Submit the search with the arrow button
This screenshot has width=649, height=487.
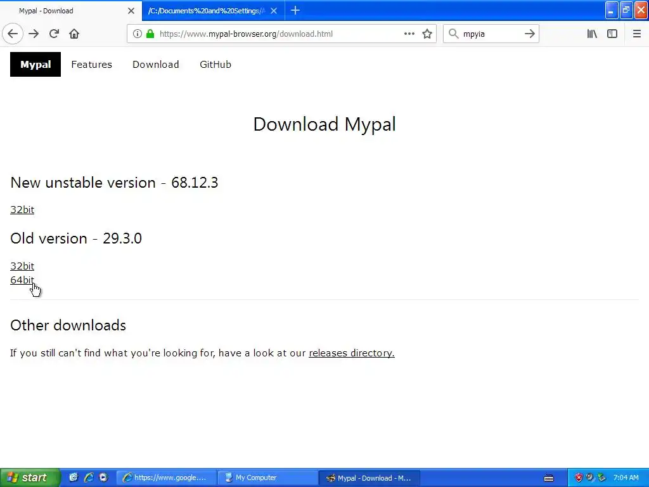pyautogui.click(x=529, y=34)
